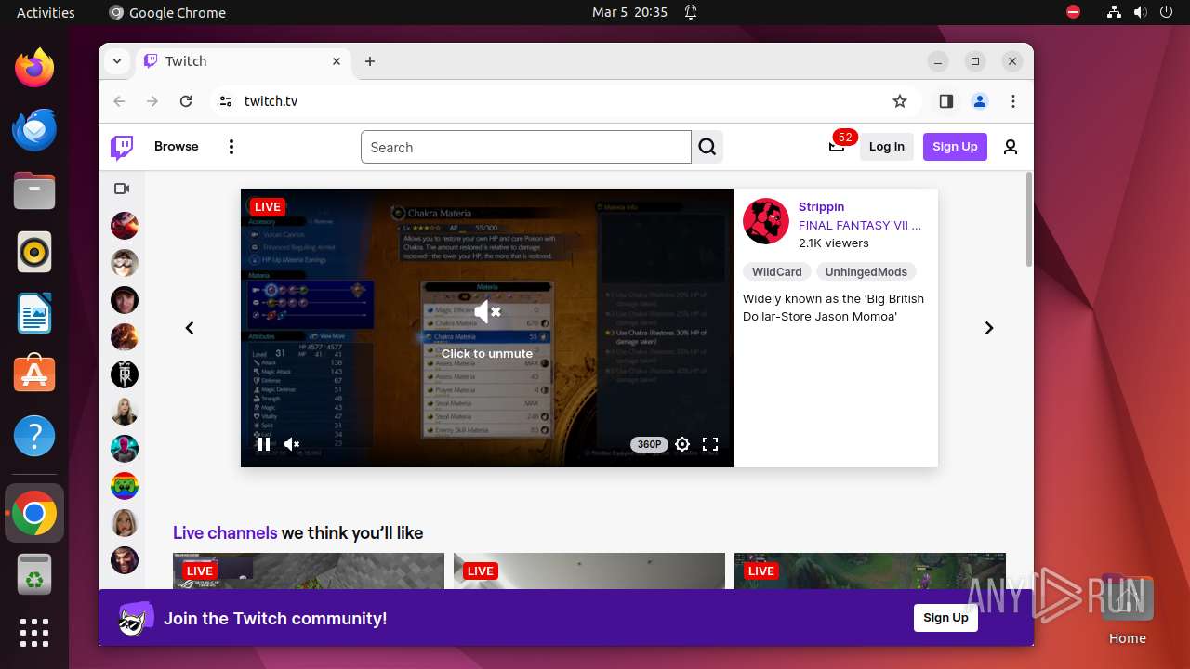Open the sixth sidebar avatar, blonde streamer

point(125,412)
